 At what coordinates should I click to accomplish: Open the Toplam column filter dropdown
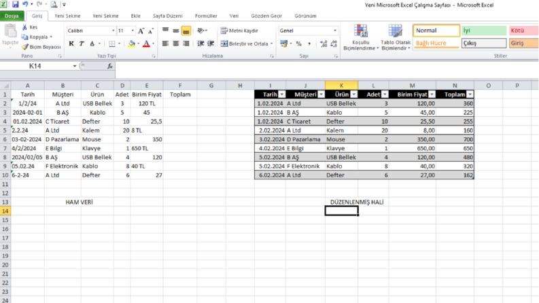pos(470,94)
